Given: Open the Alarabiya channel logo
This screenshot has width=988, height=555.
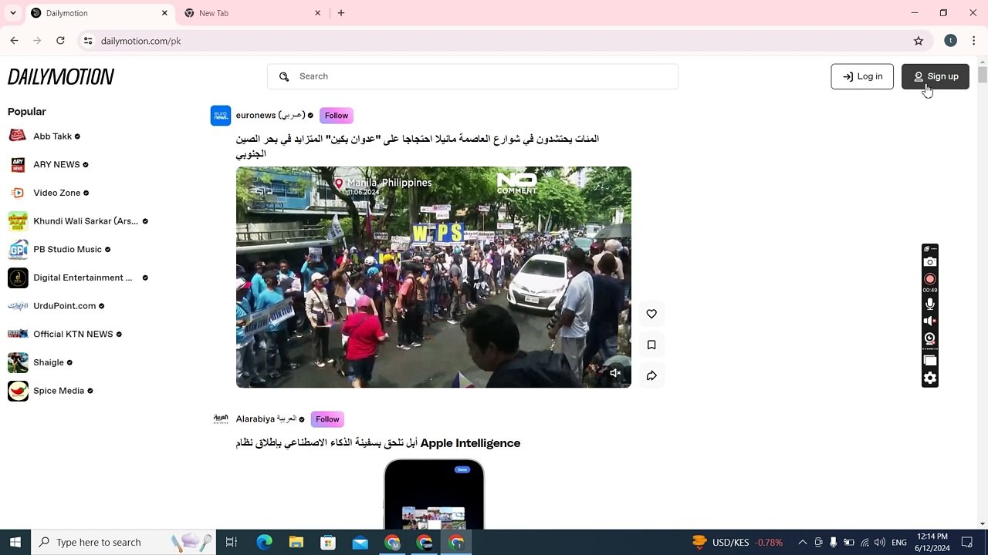Looking at the screenshot, I should (221, 419).
